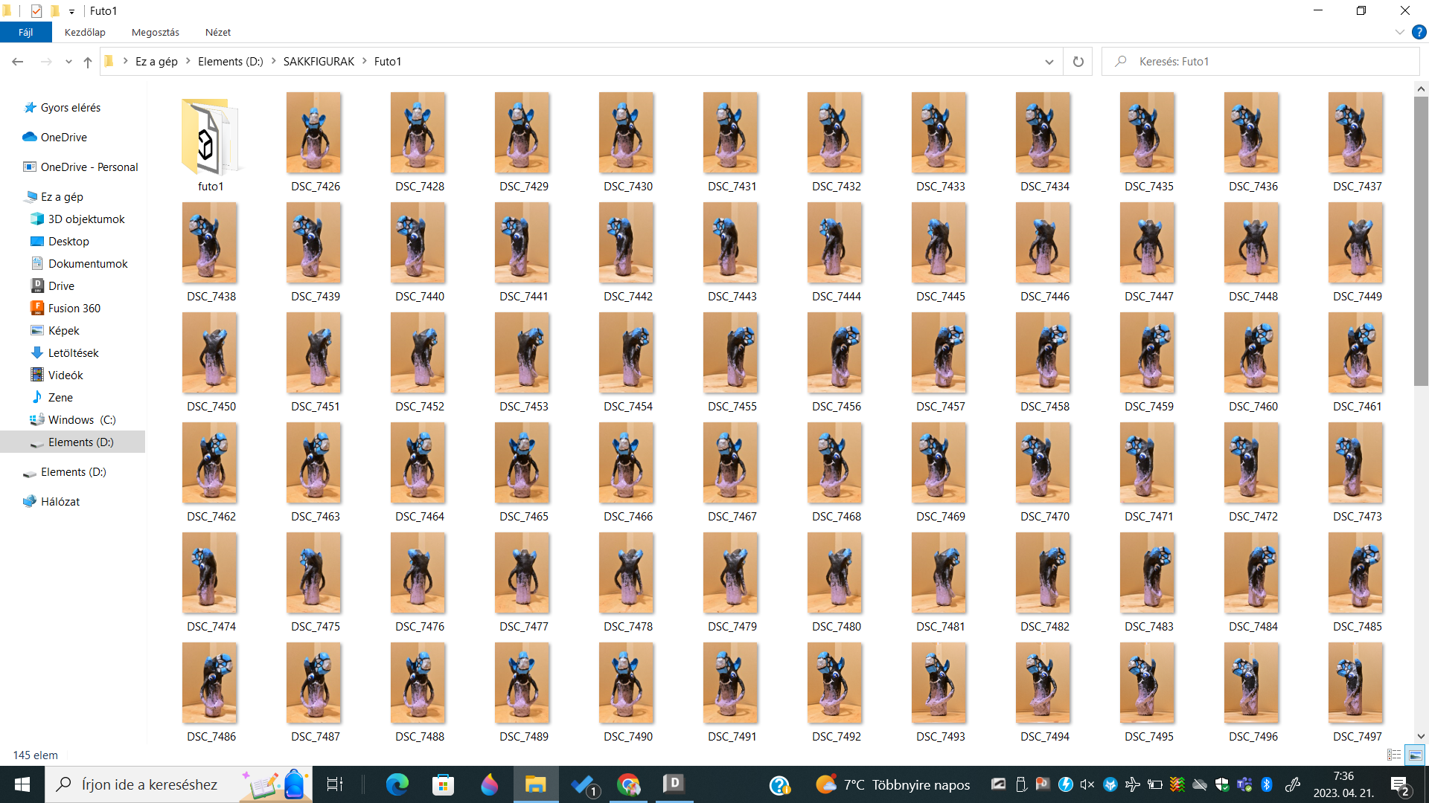Open Windows (C:) drive
Viewport: 1429px width, 803px height.
click(81, 420)
